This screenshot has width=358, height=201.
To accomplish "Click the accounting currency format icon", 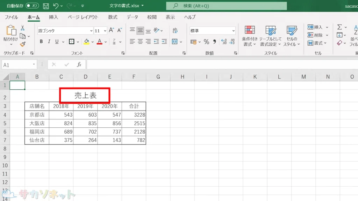I will point(193,42).
